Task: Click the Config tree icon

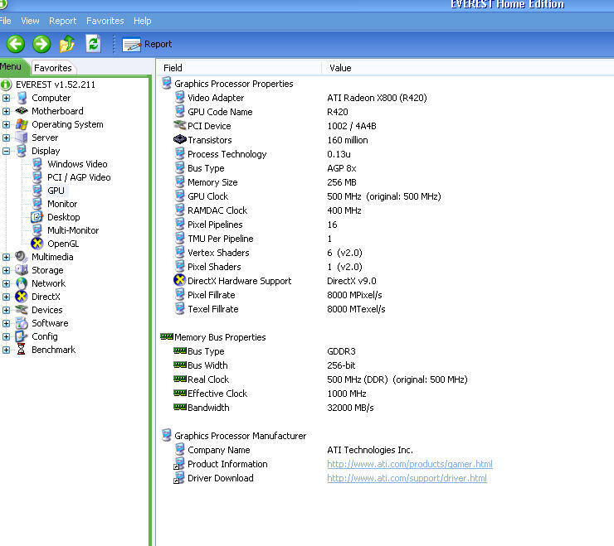Action: 22,336
